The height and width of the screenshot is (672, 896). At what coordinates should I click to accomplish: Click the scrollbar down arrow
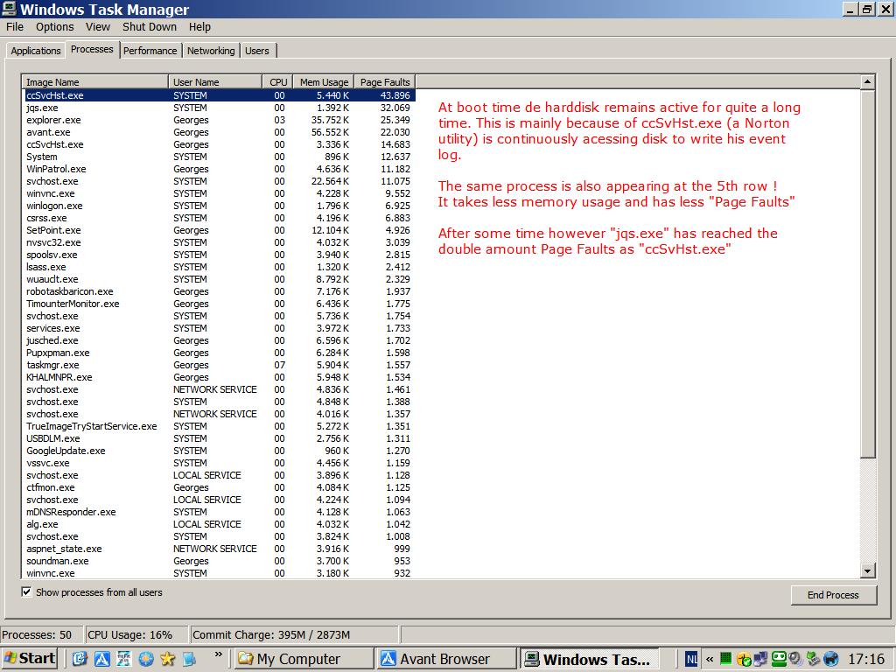(867, 570)
